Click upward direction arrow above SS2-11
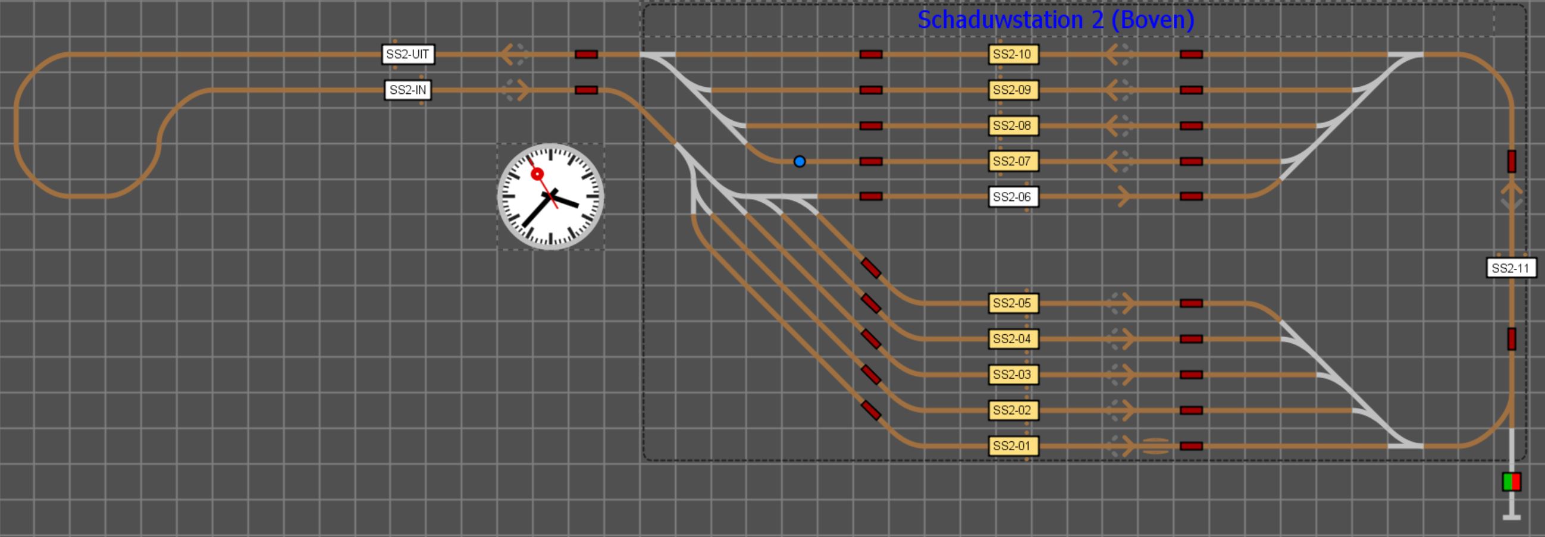Viewport: 1545px width, 537px height. coord(1512,197)
